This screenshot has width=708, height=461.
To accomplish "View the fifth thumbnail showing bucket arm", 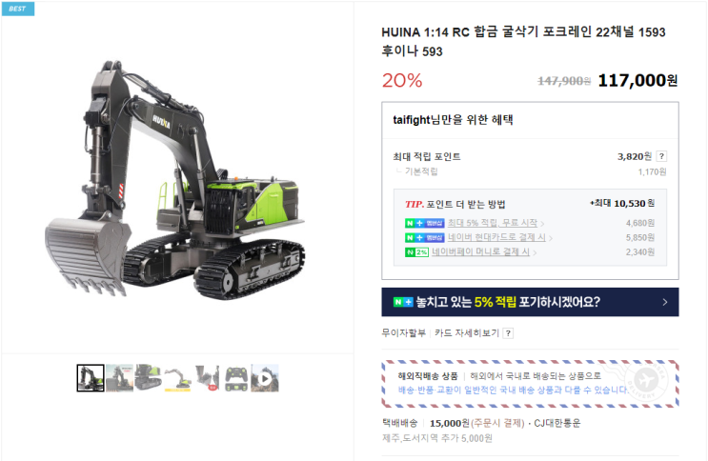I will coord(207,378).
